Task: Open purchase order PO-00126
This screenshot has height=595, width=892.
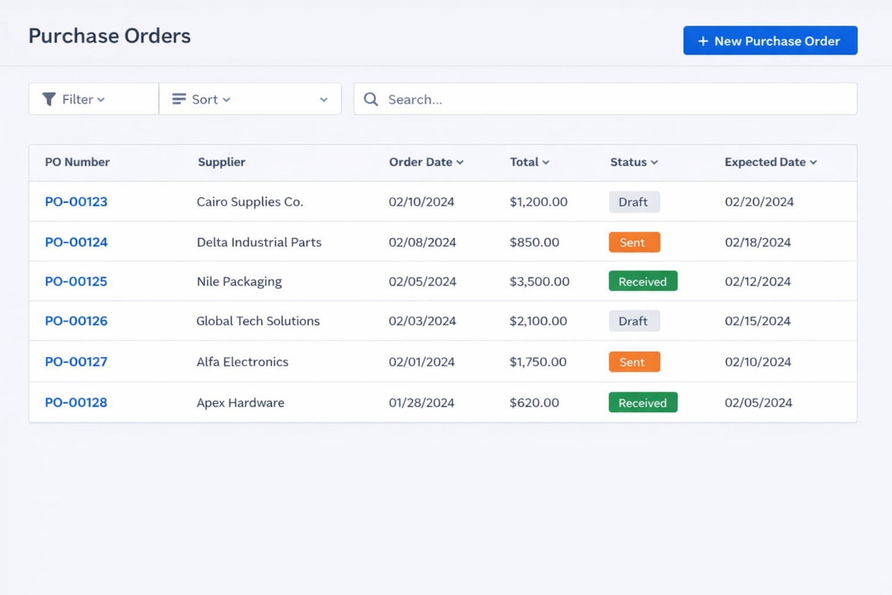Action: pyautogui.click(x=75, y=321)
